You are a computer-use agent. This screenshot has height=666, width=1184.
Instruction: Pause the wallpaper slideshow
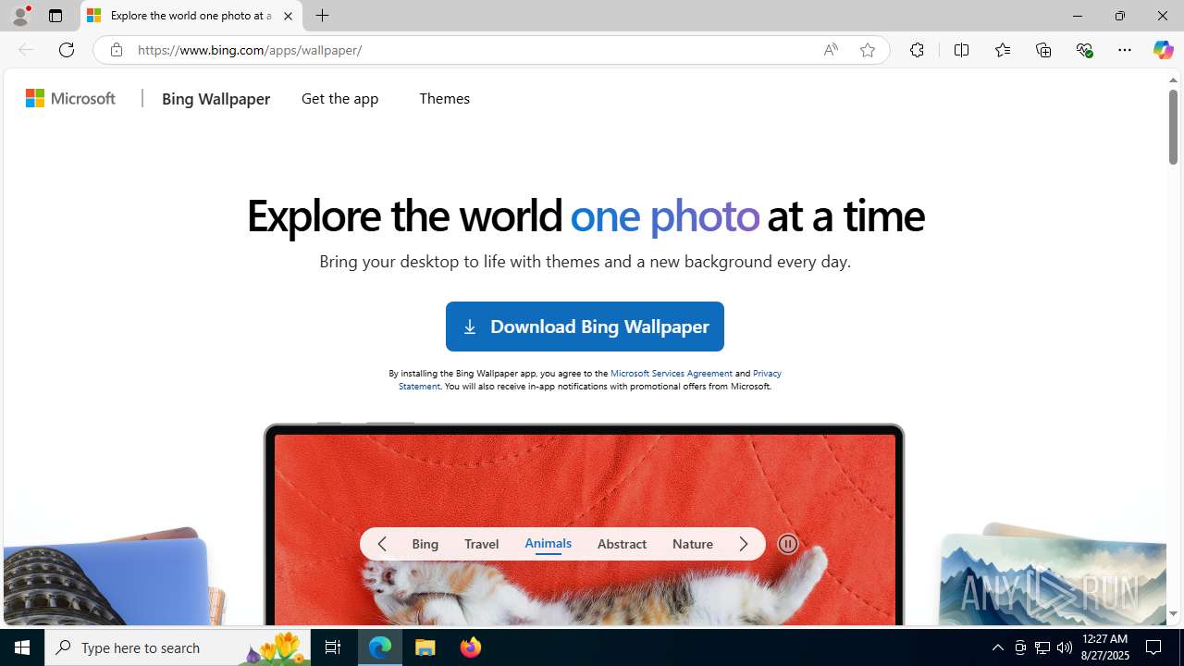788,544
